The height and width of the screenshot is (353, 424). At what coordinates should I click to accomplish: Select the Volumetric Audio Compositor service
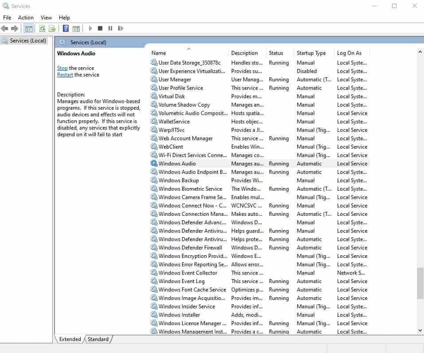pyautogui.click(x=260, y=113)
